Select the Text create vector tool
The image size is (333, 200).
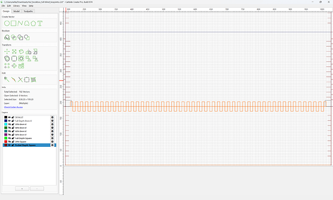pyautogui.click(x=40, y=23)
